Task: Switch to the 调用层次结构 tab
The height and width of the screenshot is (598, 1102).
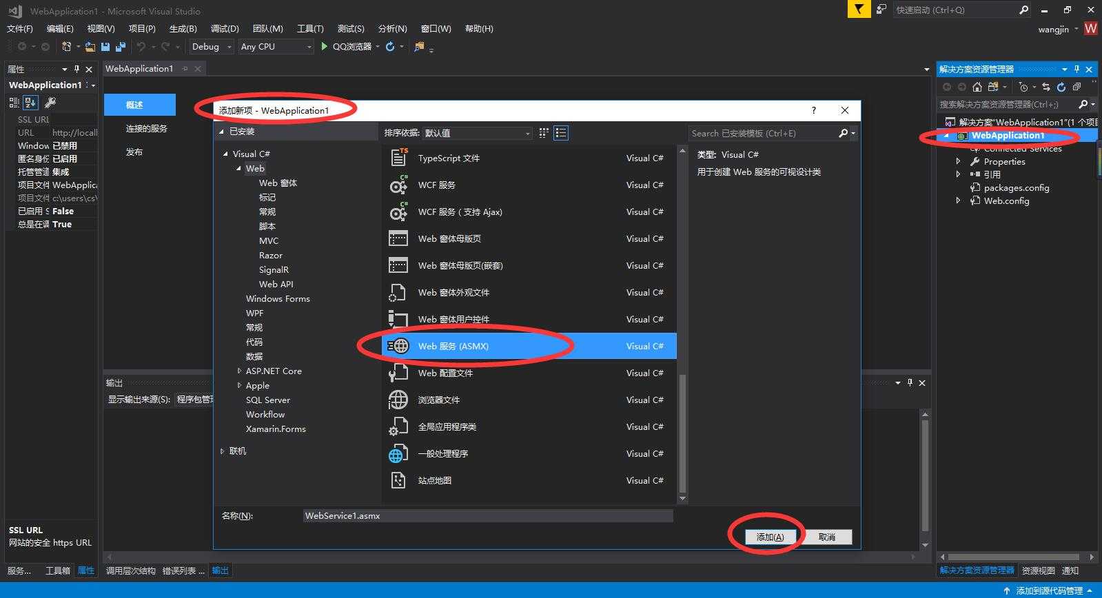Action: click(x=131, y=570)
